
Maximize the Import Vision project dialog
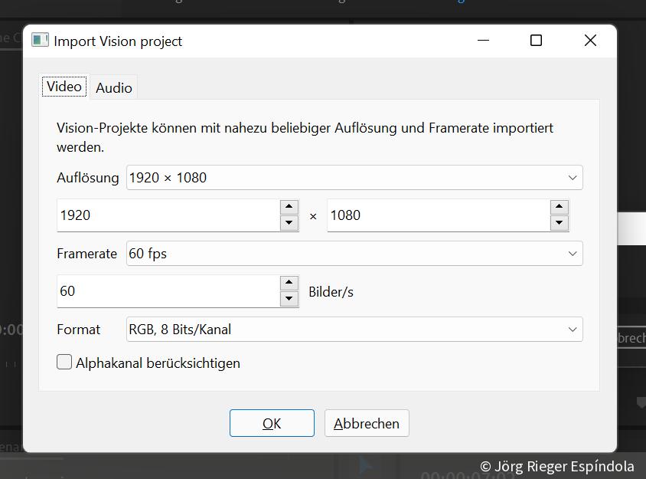[537, 40]
